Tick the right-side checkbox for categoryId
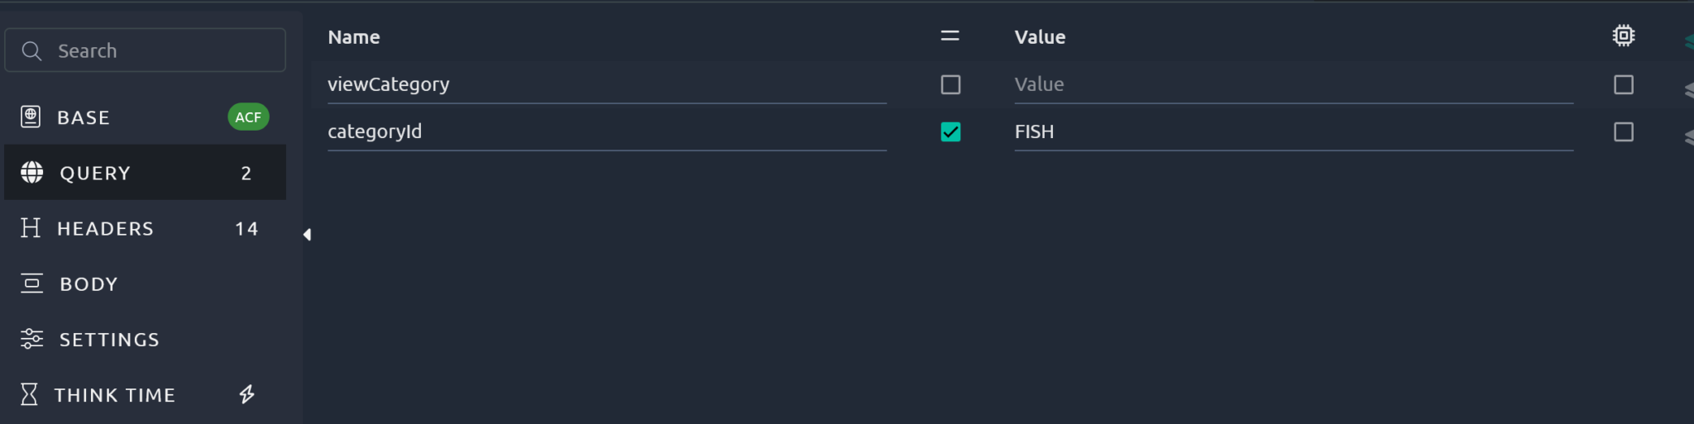Image resolution: width=1694 pixels, height=424 pixels. point(1623,132)
